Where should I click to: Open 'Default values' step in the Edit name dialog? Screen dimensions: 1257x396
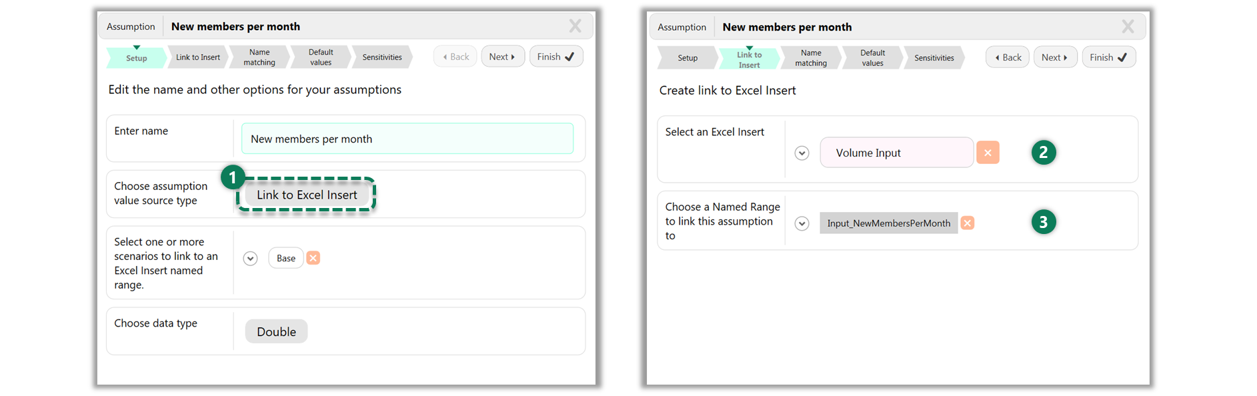(x=321, y=57)
